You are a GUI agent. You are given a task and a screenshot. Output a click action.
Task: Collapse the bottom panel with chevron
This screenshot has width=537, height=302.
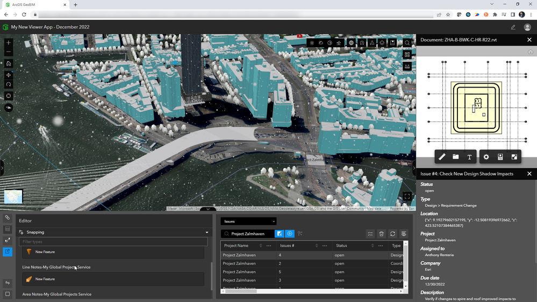208,209
